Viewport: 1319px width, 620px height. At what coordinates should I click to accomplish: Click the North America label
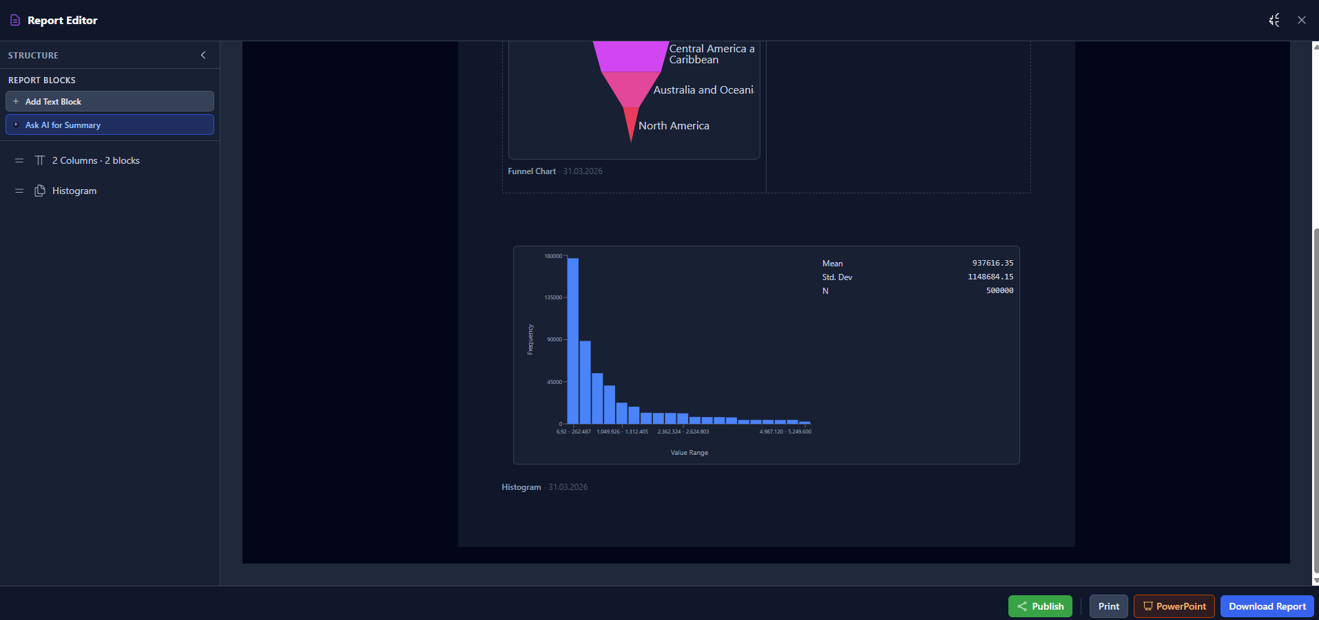674,126
